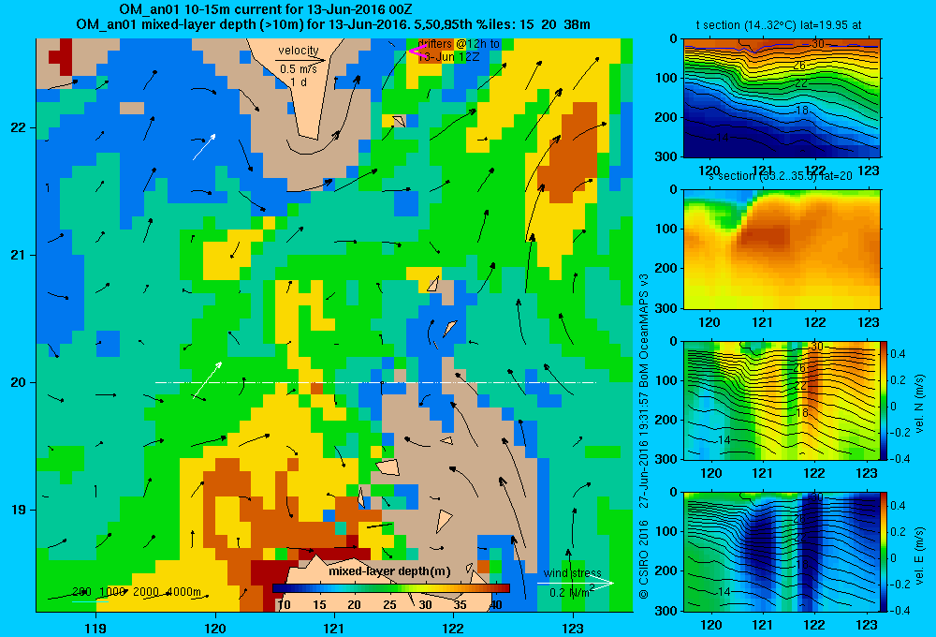Click the '13-Jun 12Z' drifter date text
936x637 pixels.
[x=448, y=57]
